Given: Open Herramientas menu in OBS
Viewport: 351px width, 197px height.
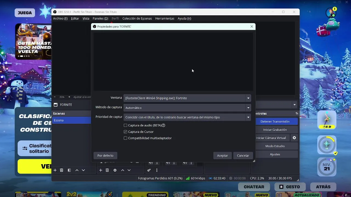Looking at the screenshot, I should coord(165,18).
